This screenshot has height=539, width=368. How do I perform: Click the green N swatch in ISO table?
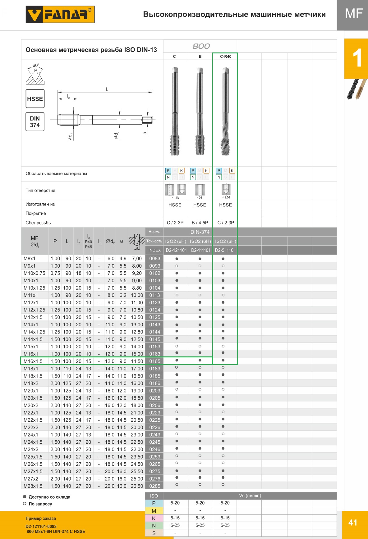(x=154, y=526)
